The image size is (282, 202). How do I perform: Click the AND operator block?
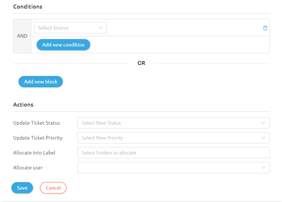[22, 36]
